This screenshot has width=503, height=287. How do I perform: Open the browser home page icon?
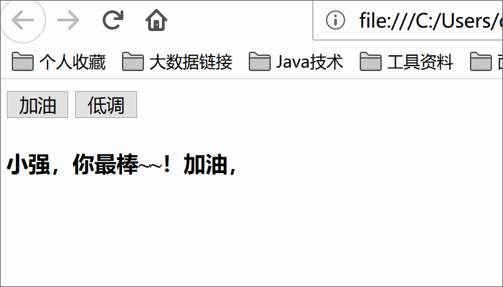(x=156, y=20)
